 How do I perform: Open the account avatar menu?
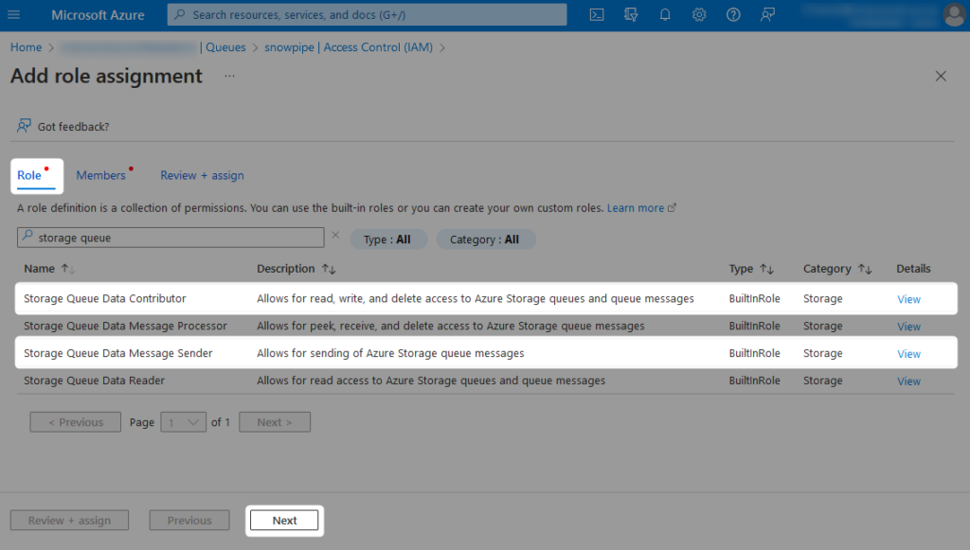954,14
